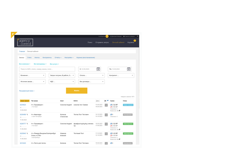Click the red coins icon for order 6234623

[111, 107]
